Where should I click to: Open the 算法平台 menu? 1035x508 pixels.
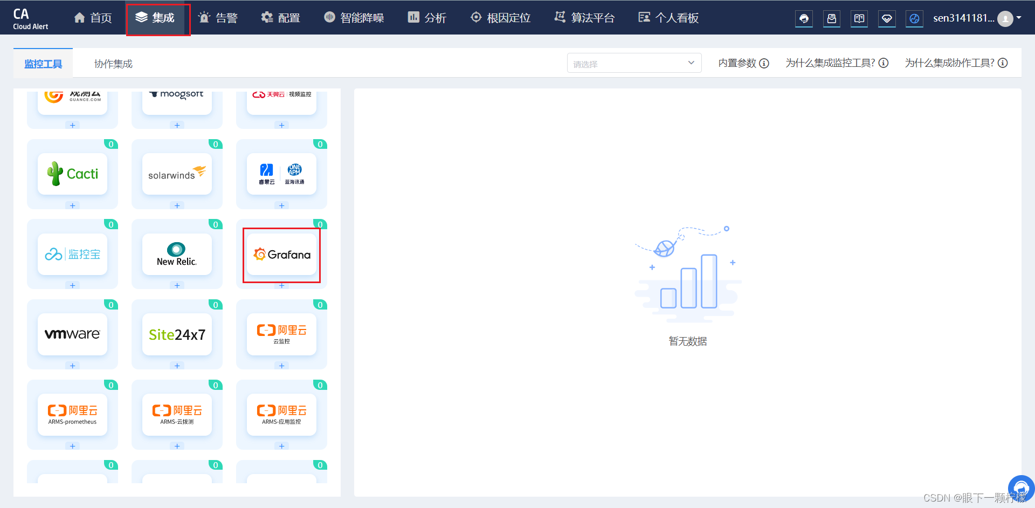tap(584, 18)
